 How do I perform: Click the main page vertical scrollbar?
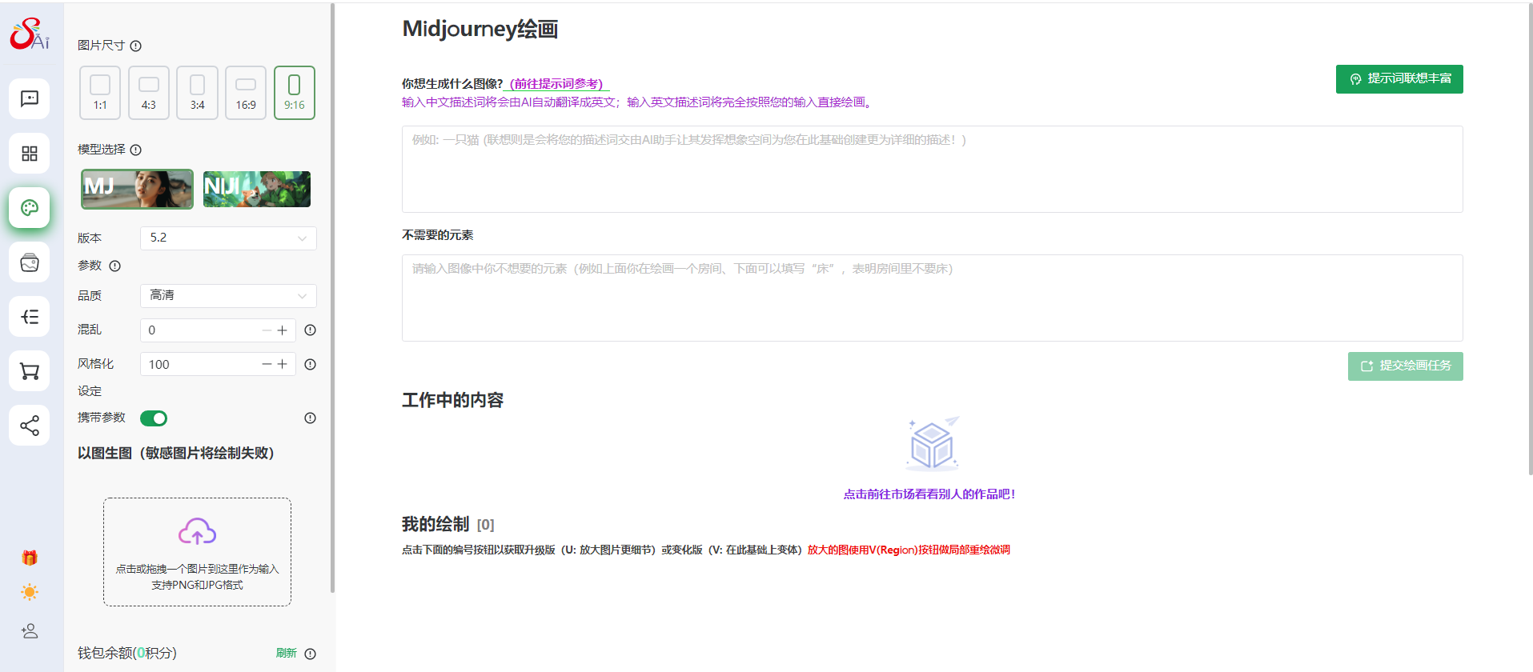coord(1529,240)
